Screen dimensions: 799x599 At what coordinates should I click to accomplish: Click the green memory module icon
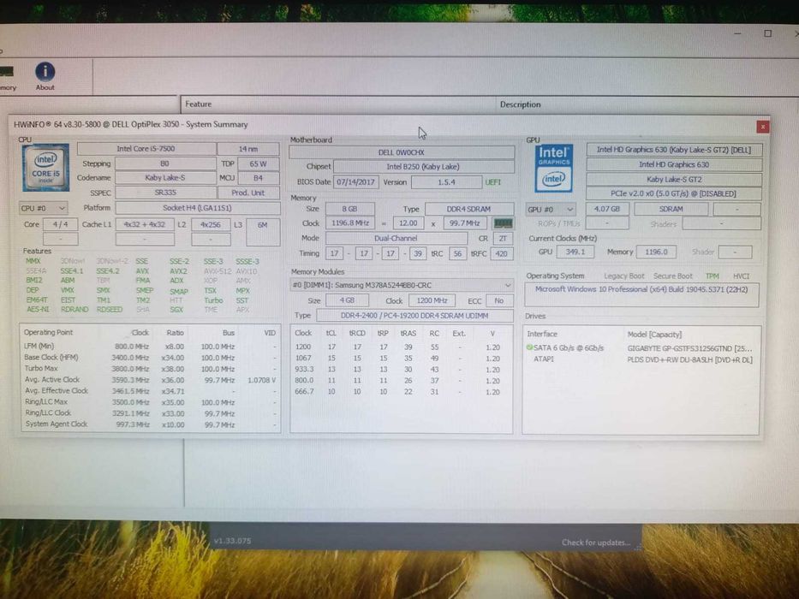click(503, 223)
